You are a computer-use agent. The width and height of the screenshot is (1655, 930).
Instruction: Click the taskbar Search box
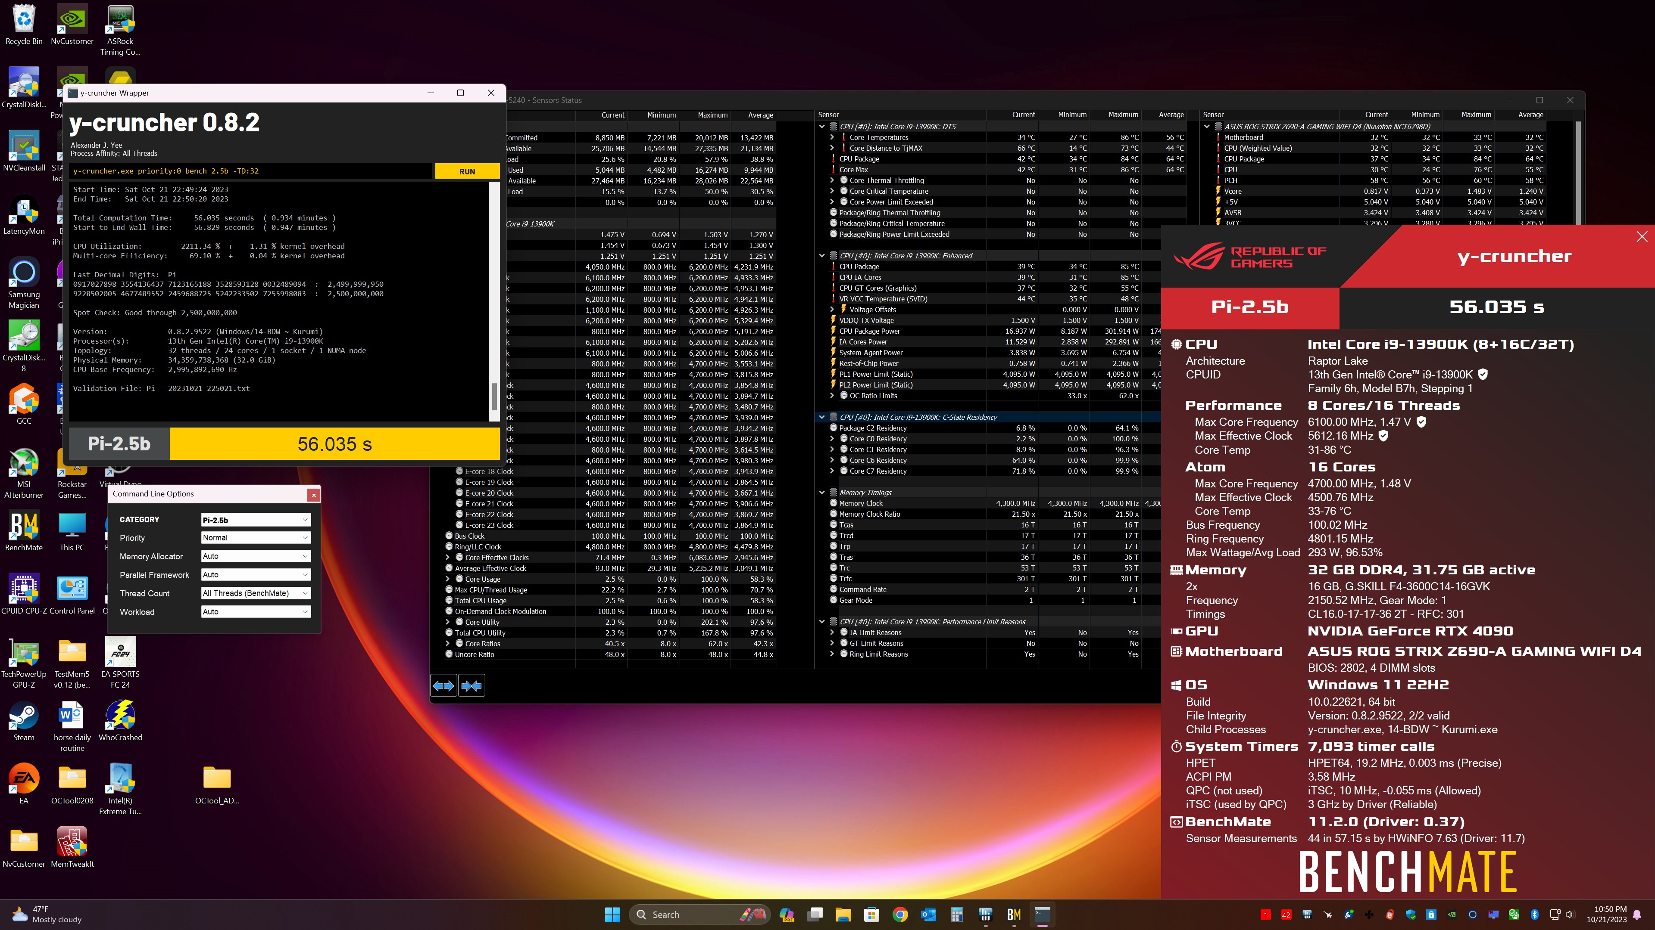(x=699, y=914)
